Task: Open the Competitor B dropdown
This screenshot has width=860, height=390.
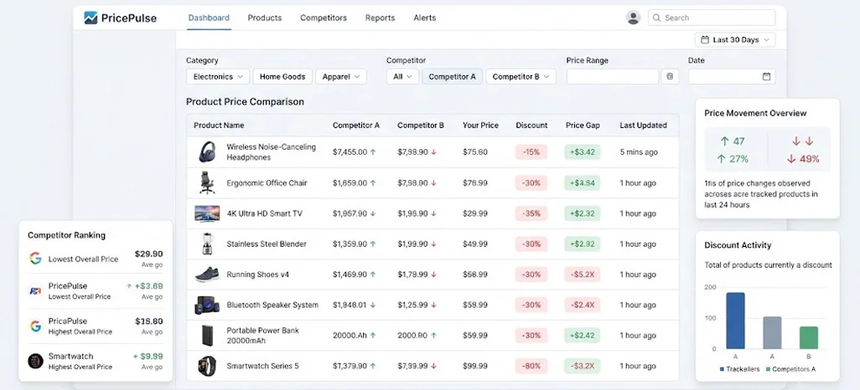Action: pos(521,77)
